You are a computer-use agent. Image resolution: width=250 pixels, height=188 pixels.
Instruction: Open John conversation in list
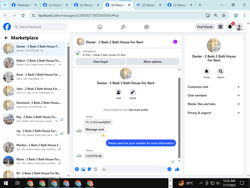pos(33,91)
